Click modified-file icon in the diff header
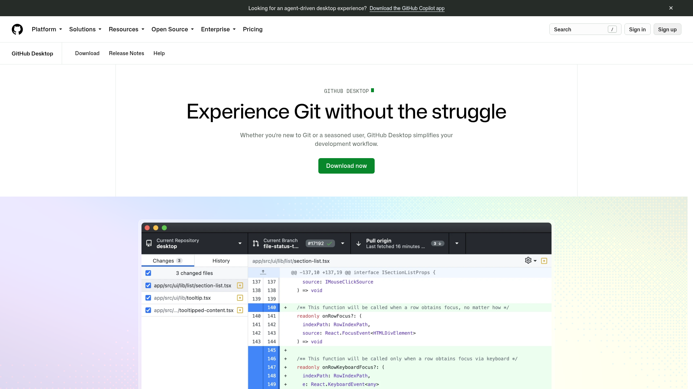Screen dimensions: 693x389 pos(544,261)
